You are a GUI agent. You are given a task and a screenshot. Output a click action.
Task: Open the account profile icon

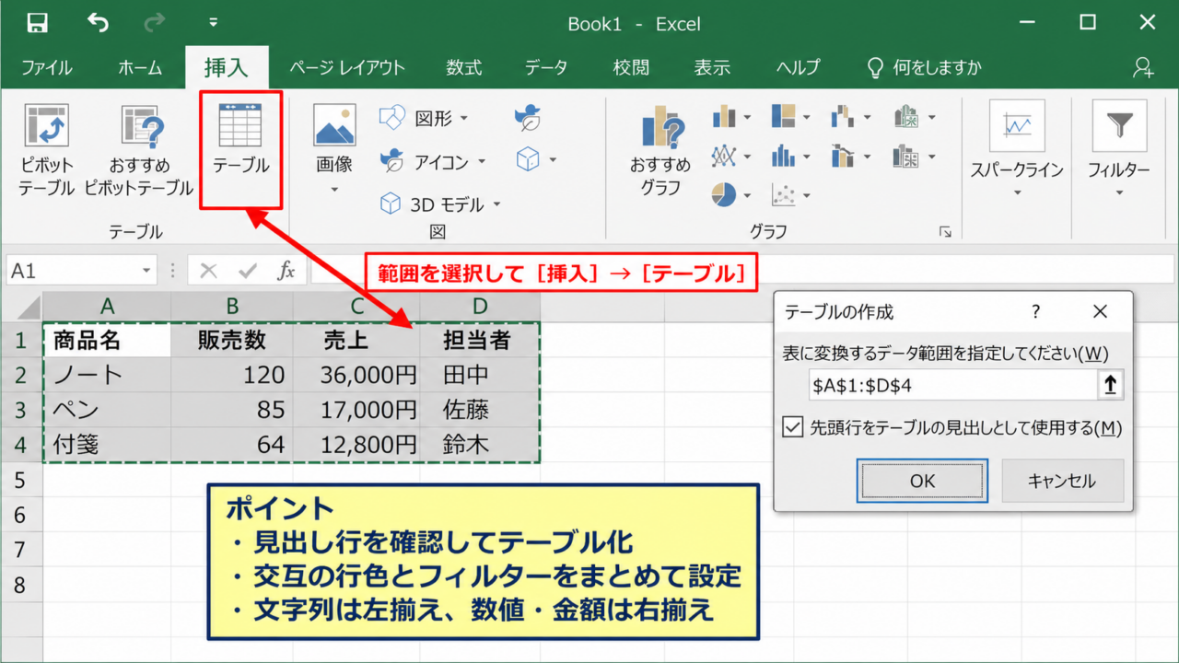click(1144, 67)
